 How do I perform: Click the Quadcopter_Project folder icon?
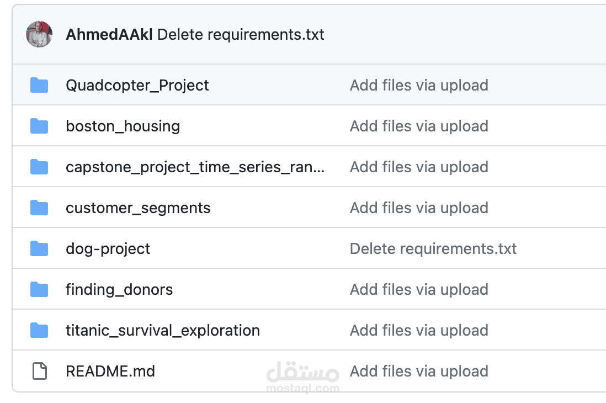[39, 85]
